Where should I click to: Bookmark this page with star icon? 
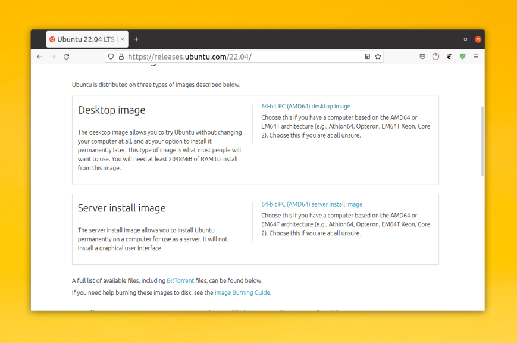coord(378,57)
